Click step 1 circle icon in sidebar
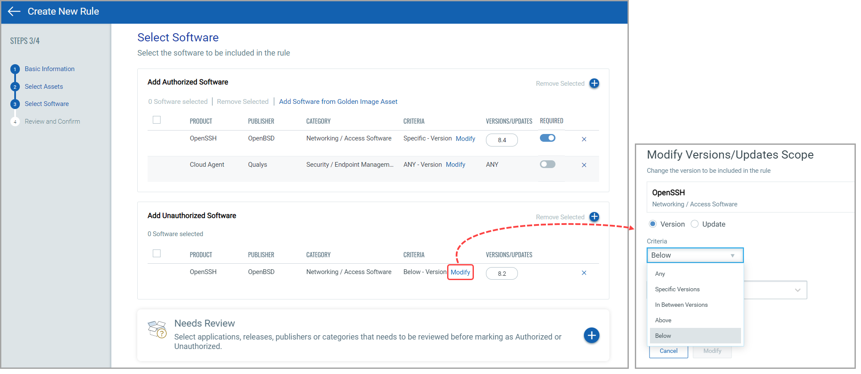Image resolution: width=861 pixels, height=374 pixels. pos(15,69)
